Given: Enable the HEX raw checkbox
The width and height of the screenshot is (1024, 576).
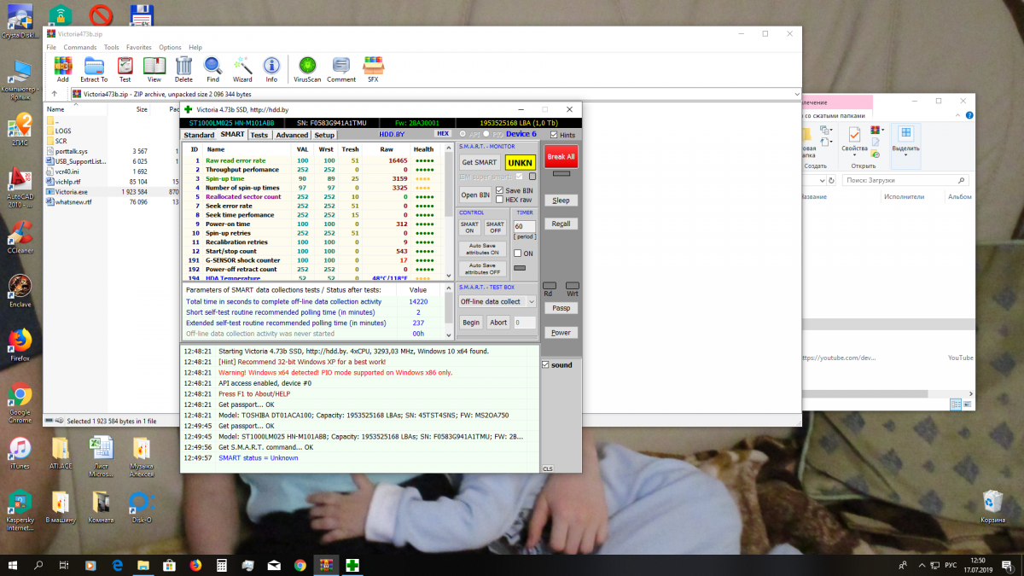Looking at the screenshot, I should (x=498, y=200).
